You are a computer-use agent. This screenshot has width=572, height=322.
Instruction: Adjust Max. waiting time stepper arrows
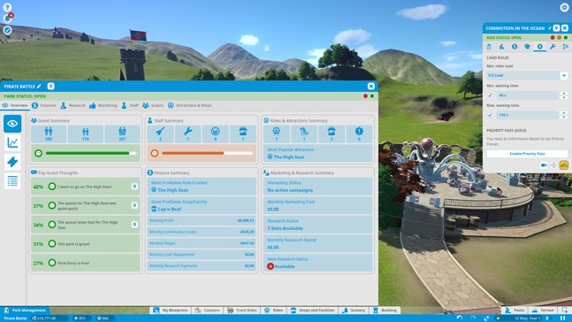tap(564, 115)
